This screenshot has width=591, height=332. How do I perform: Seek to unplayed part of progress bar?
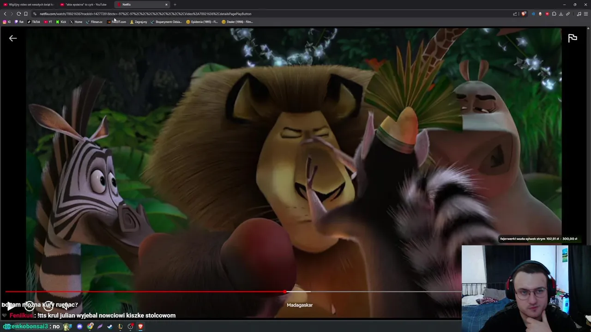[386, 291]
